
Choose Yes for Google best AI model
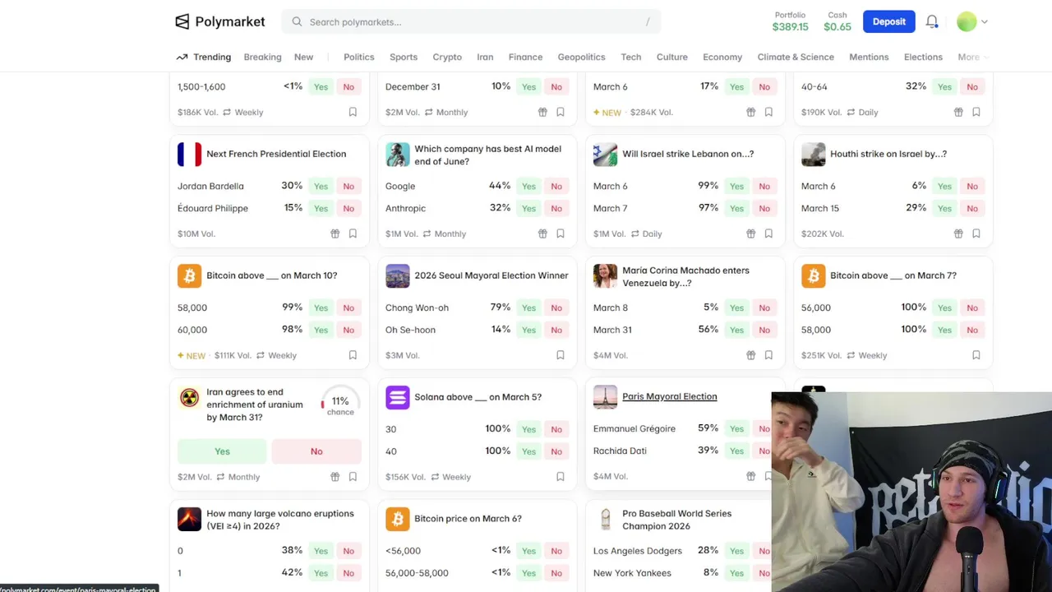[x=528, y=186]
